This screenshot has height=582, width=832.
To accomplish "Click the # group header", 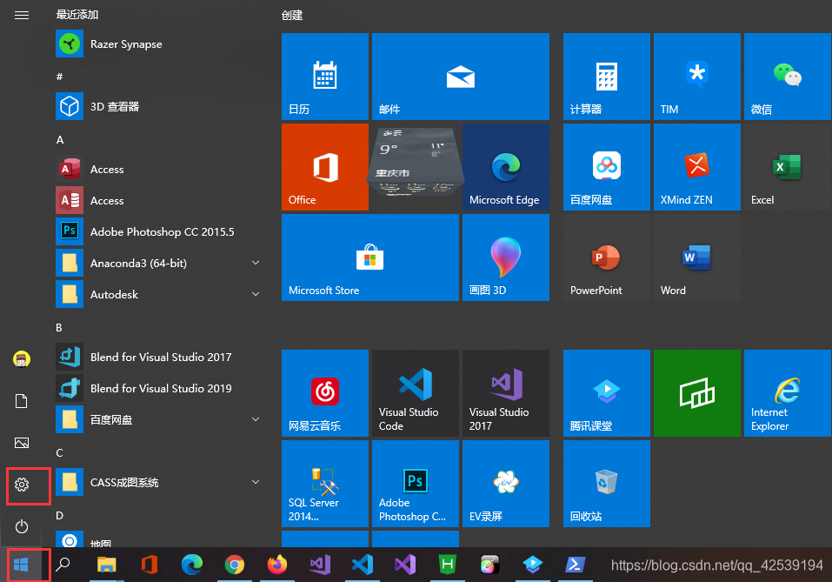I will (59, 77).
